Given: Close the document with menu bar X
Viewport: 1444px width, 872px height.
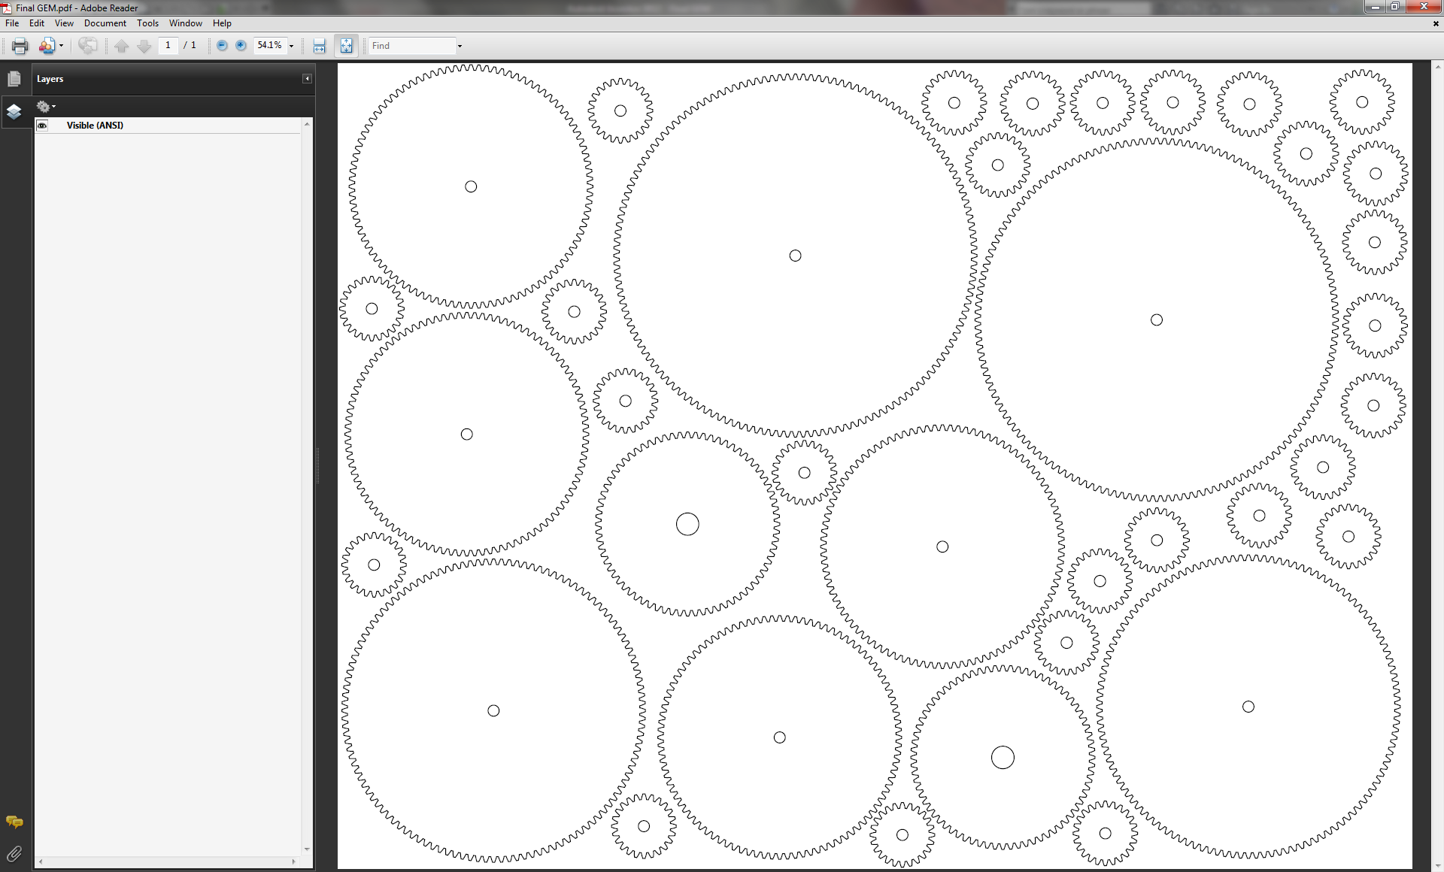Looking at the screenshot, I should pos(1436,23).
